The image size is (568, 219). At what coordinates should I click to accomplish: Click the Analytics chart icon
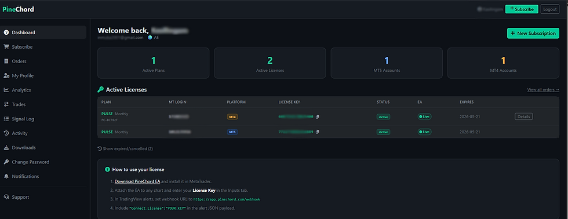(6, 90)
